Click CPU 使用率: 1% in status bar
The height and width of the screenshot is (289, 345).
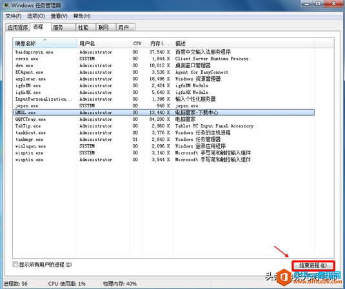pyautogui.click(x=66, y=284)
